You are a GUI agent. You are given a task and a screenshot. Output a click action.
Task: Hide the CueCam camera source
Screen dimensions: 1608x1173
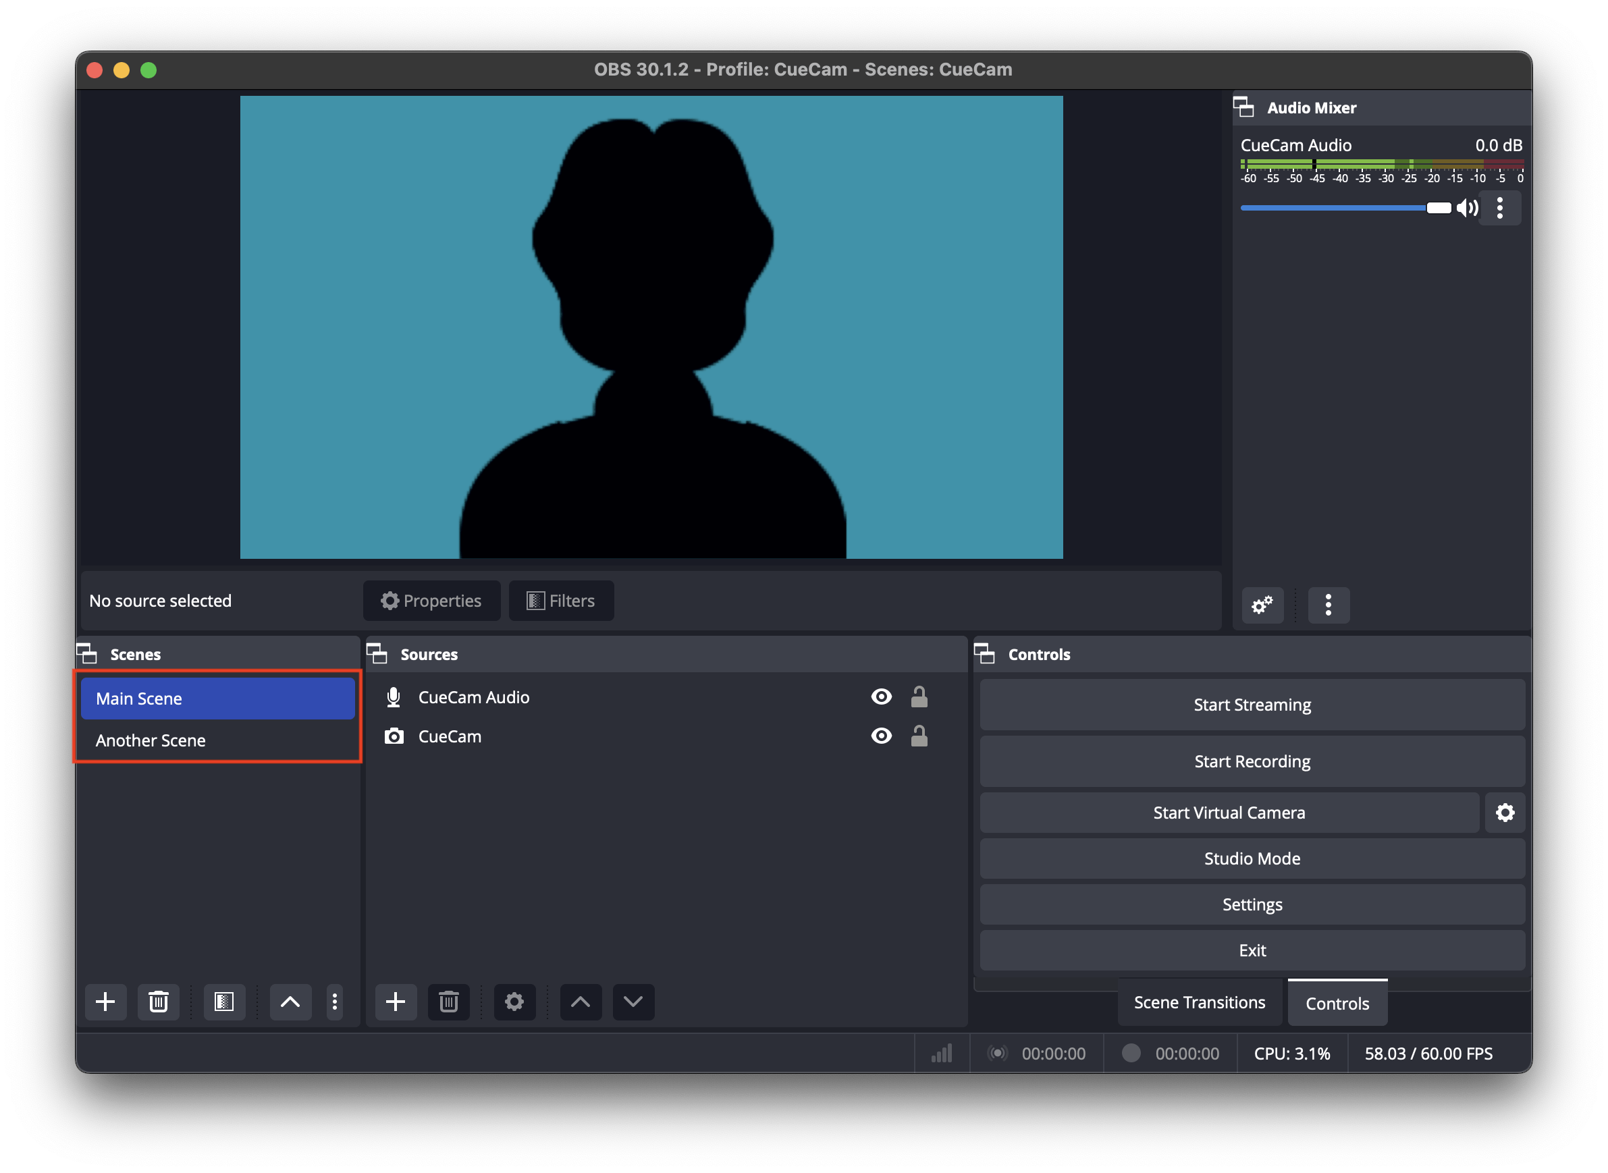[881, 736]
